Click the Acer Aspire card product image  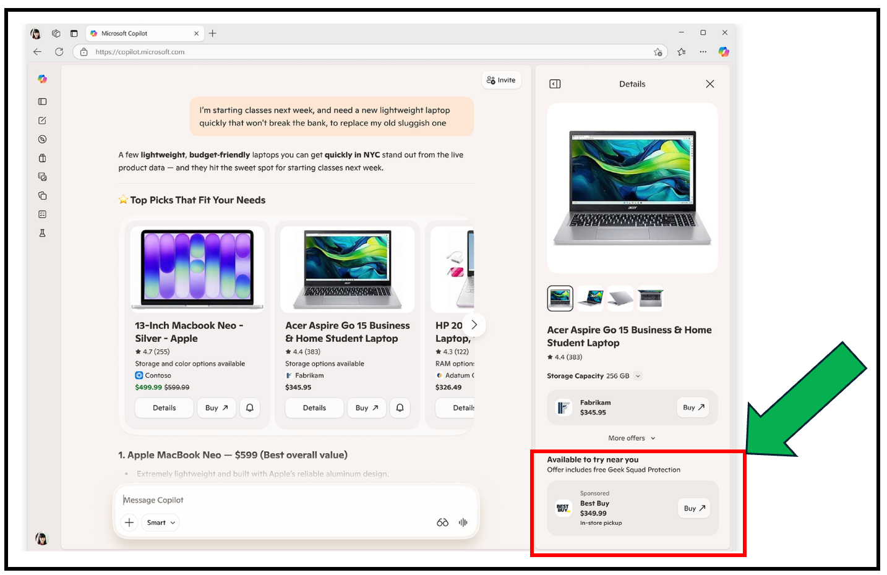pos(348,270)
